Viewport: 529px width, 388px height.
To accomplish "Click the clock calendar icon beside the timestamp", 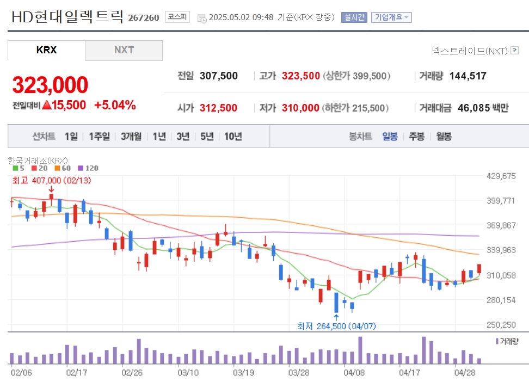I will point(202,19).
